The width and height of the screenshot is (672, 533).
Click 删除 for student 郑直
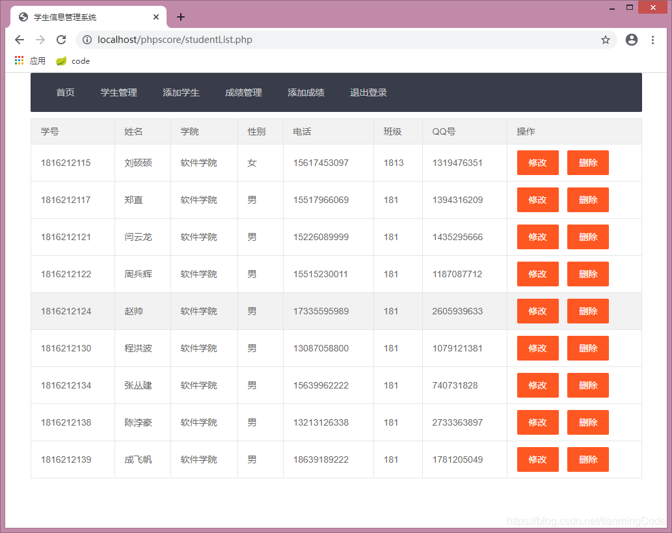[587, 200]
